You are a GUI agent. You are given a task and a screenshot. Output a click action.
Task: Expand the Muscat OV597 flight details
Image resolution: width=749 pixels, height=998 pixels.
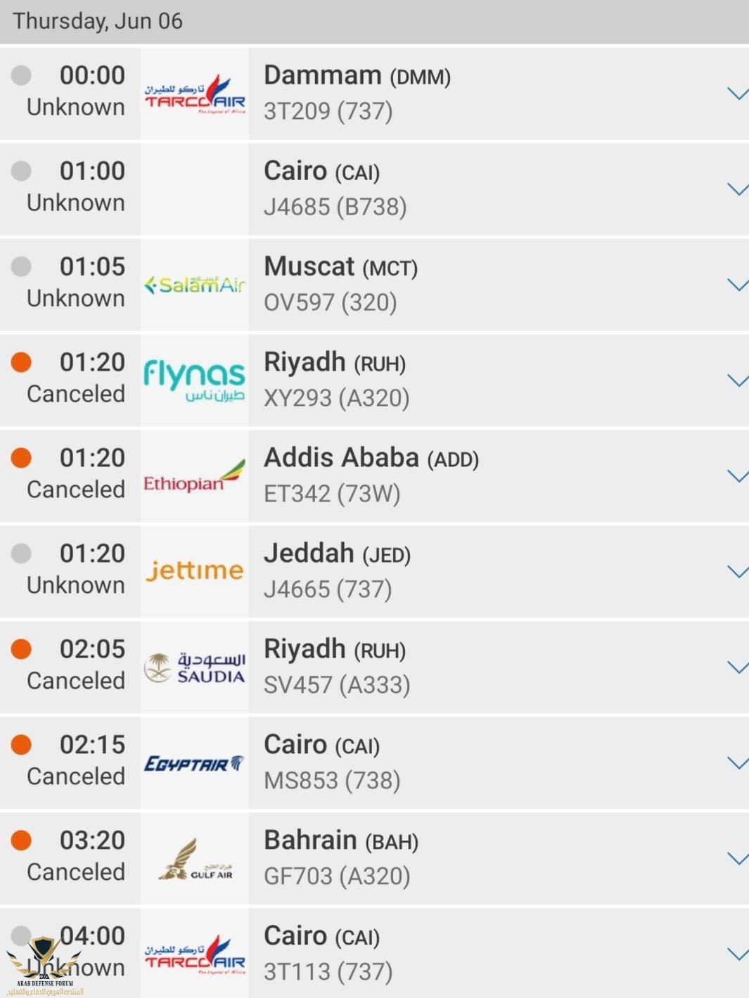(x=737, y=285)
